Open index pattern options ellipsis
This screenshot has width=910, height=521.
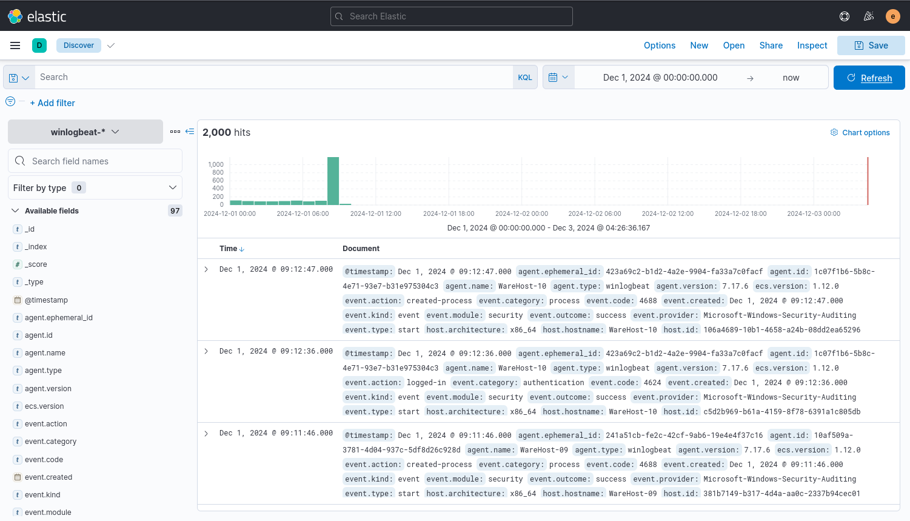pyautogui.click(x=175, y=132)
